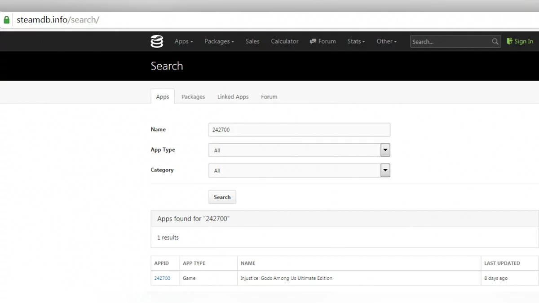
Task: Click the green padlock security icon
Action: [x=6, y=20]
